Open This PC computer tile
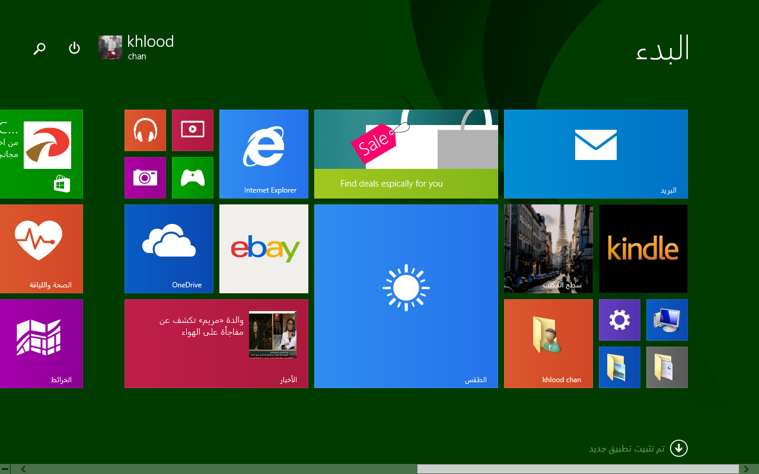759x474 pixels. 667,320
